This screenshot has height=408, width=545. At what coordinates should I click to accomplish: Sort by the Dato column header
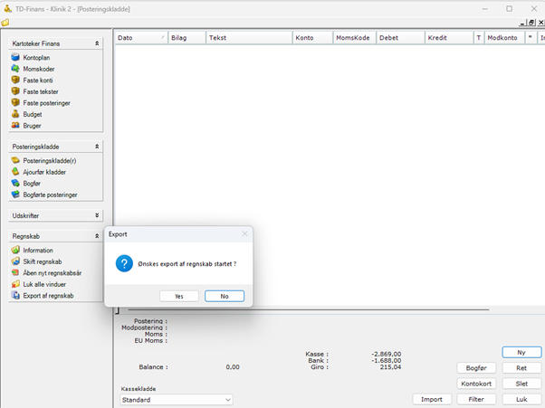(x=141, y=38)
